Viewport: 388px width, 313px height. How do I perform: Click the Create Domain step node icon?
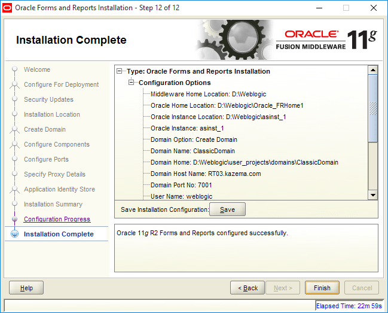14,129
